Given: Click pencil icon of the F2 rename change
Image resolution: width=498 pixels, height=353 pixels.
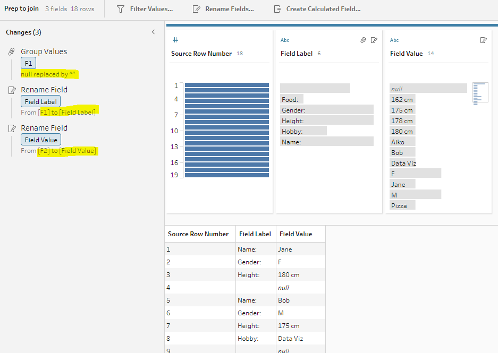Looking at the screenshot, I should pos(11,128).
